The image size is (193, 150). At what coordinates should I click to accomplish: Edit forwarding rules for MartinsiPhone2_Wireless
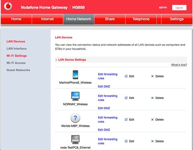tap(108, 76)
